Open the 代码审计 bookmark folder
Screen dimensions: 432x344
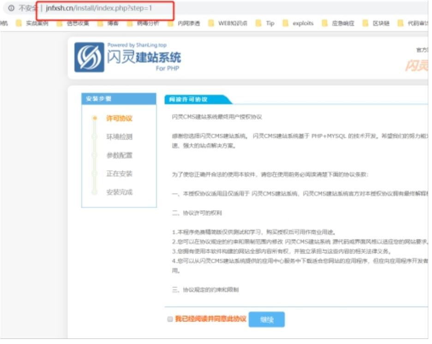[413, 24]
